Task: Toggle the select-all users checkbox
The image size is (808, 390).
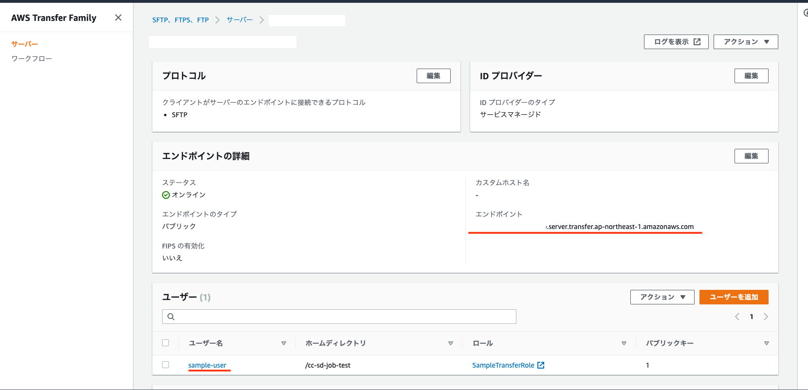Action: point(165,343)
